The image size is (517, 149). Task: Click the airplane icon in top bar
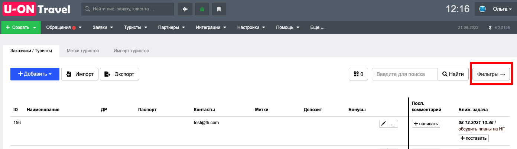[x=186, y=9]
